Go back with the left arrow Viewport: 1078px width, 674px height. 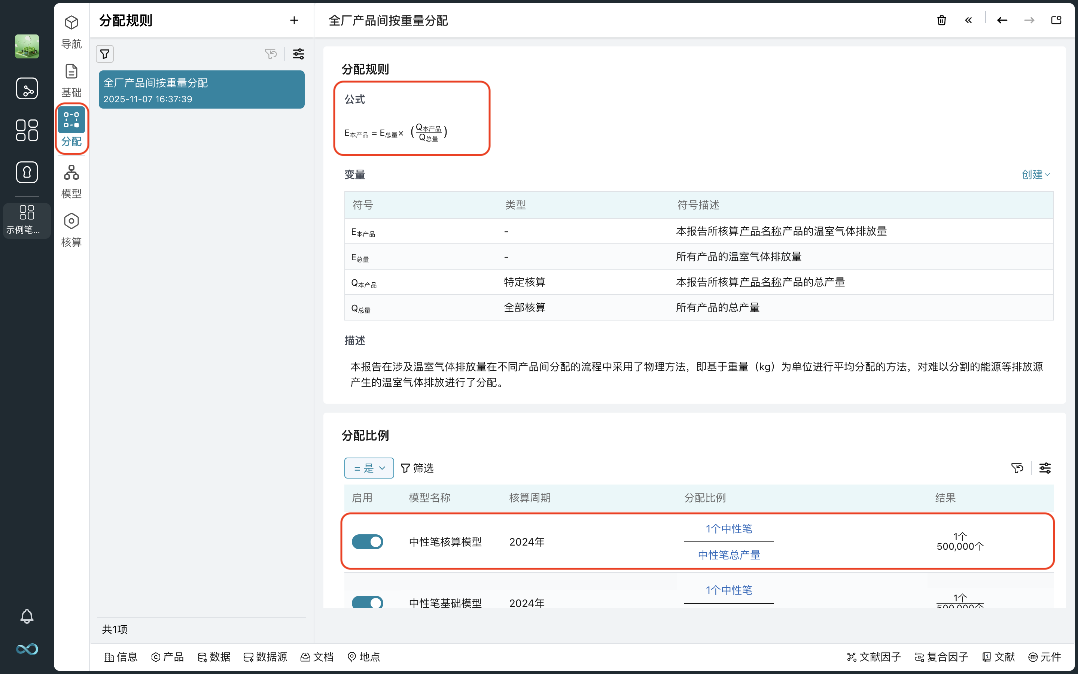coord(1002,20)
